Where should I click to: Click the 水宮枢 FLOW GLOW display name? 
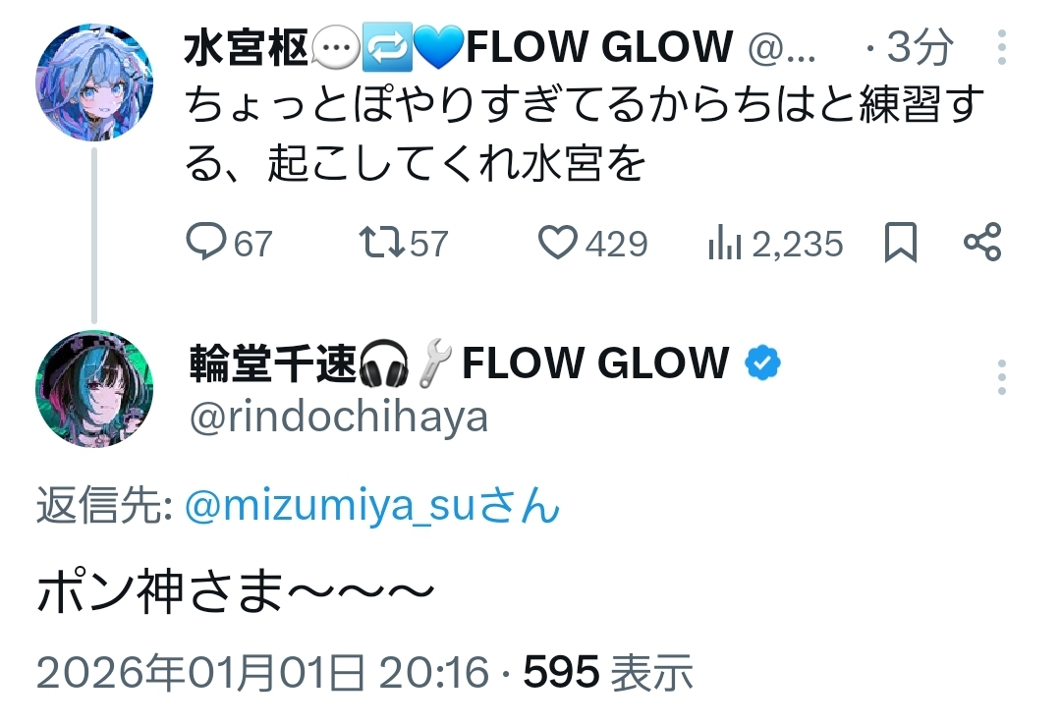[x=458, y=47]
